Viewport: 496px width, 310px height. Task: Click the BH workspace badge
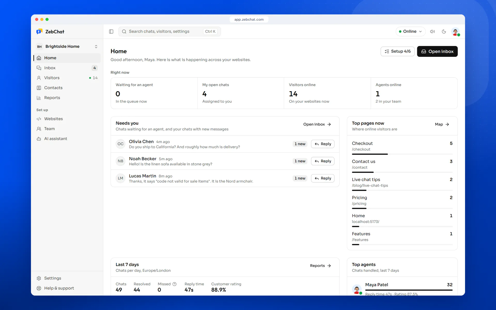(x=39, y=47)
